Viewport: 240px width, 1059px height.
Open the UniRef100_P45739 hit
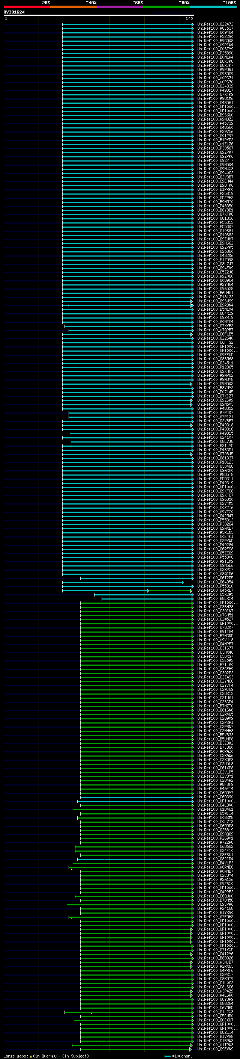click(x=215, y=123)
